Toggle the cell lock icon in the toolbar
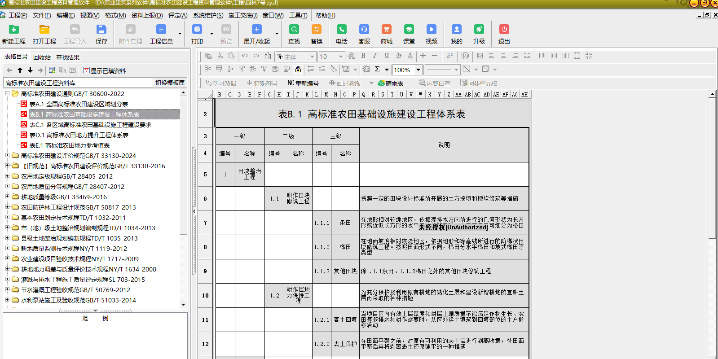 pyautogui.click(x=298, y=69)
